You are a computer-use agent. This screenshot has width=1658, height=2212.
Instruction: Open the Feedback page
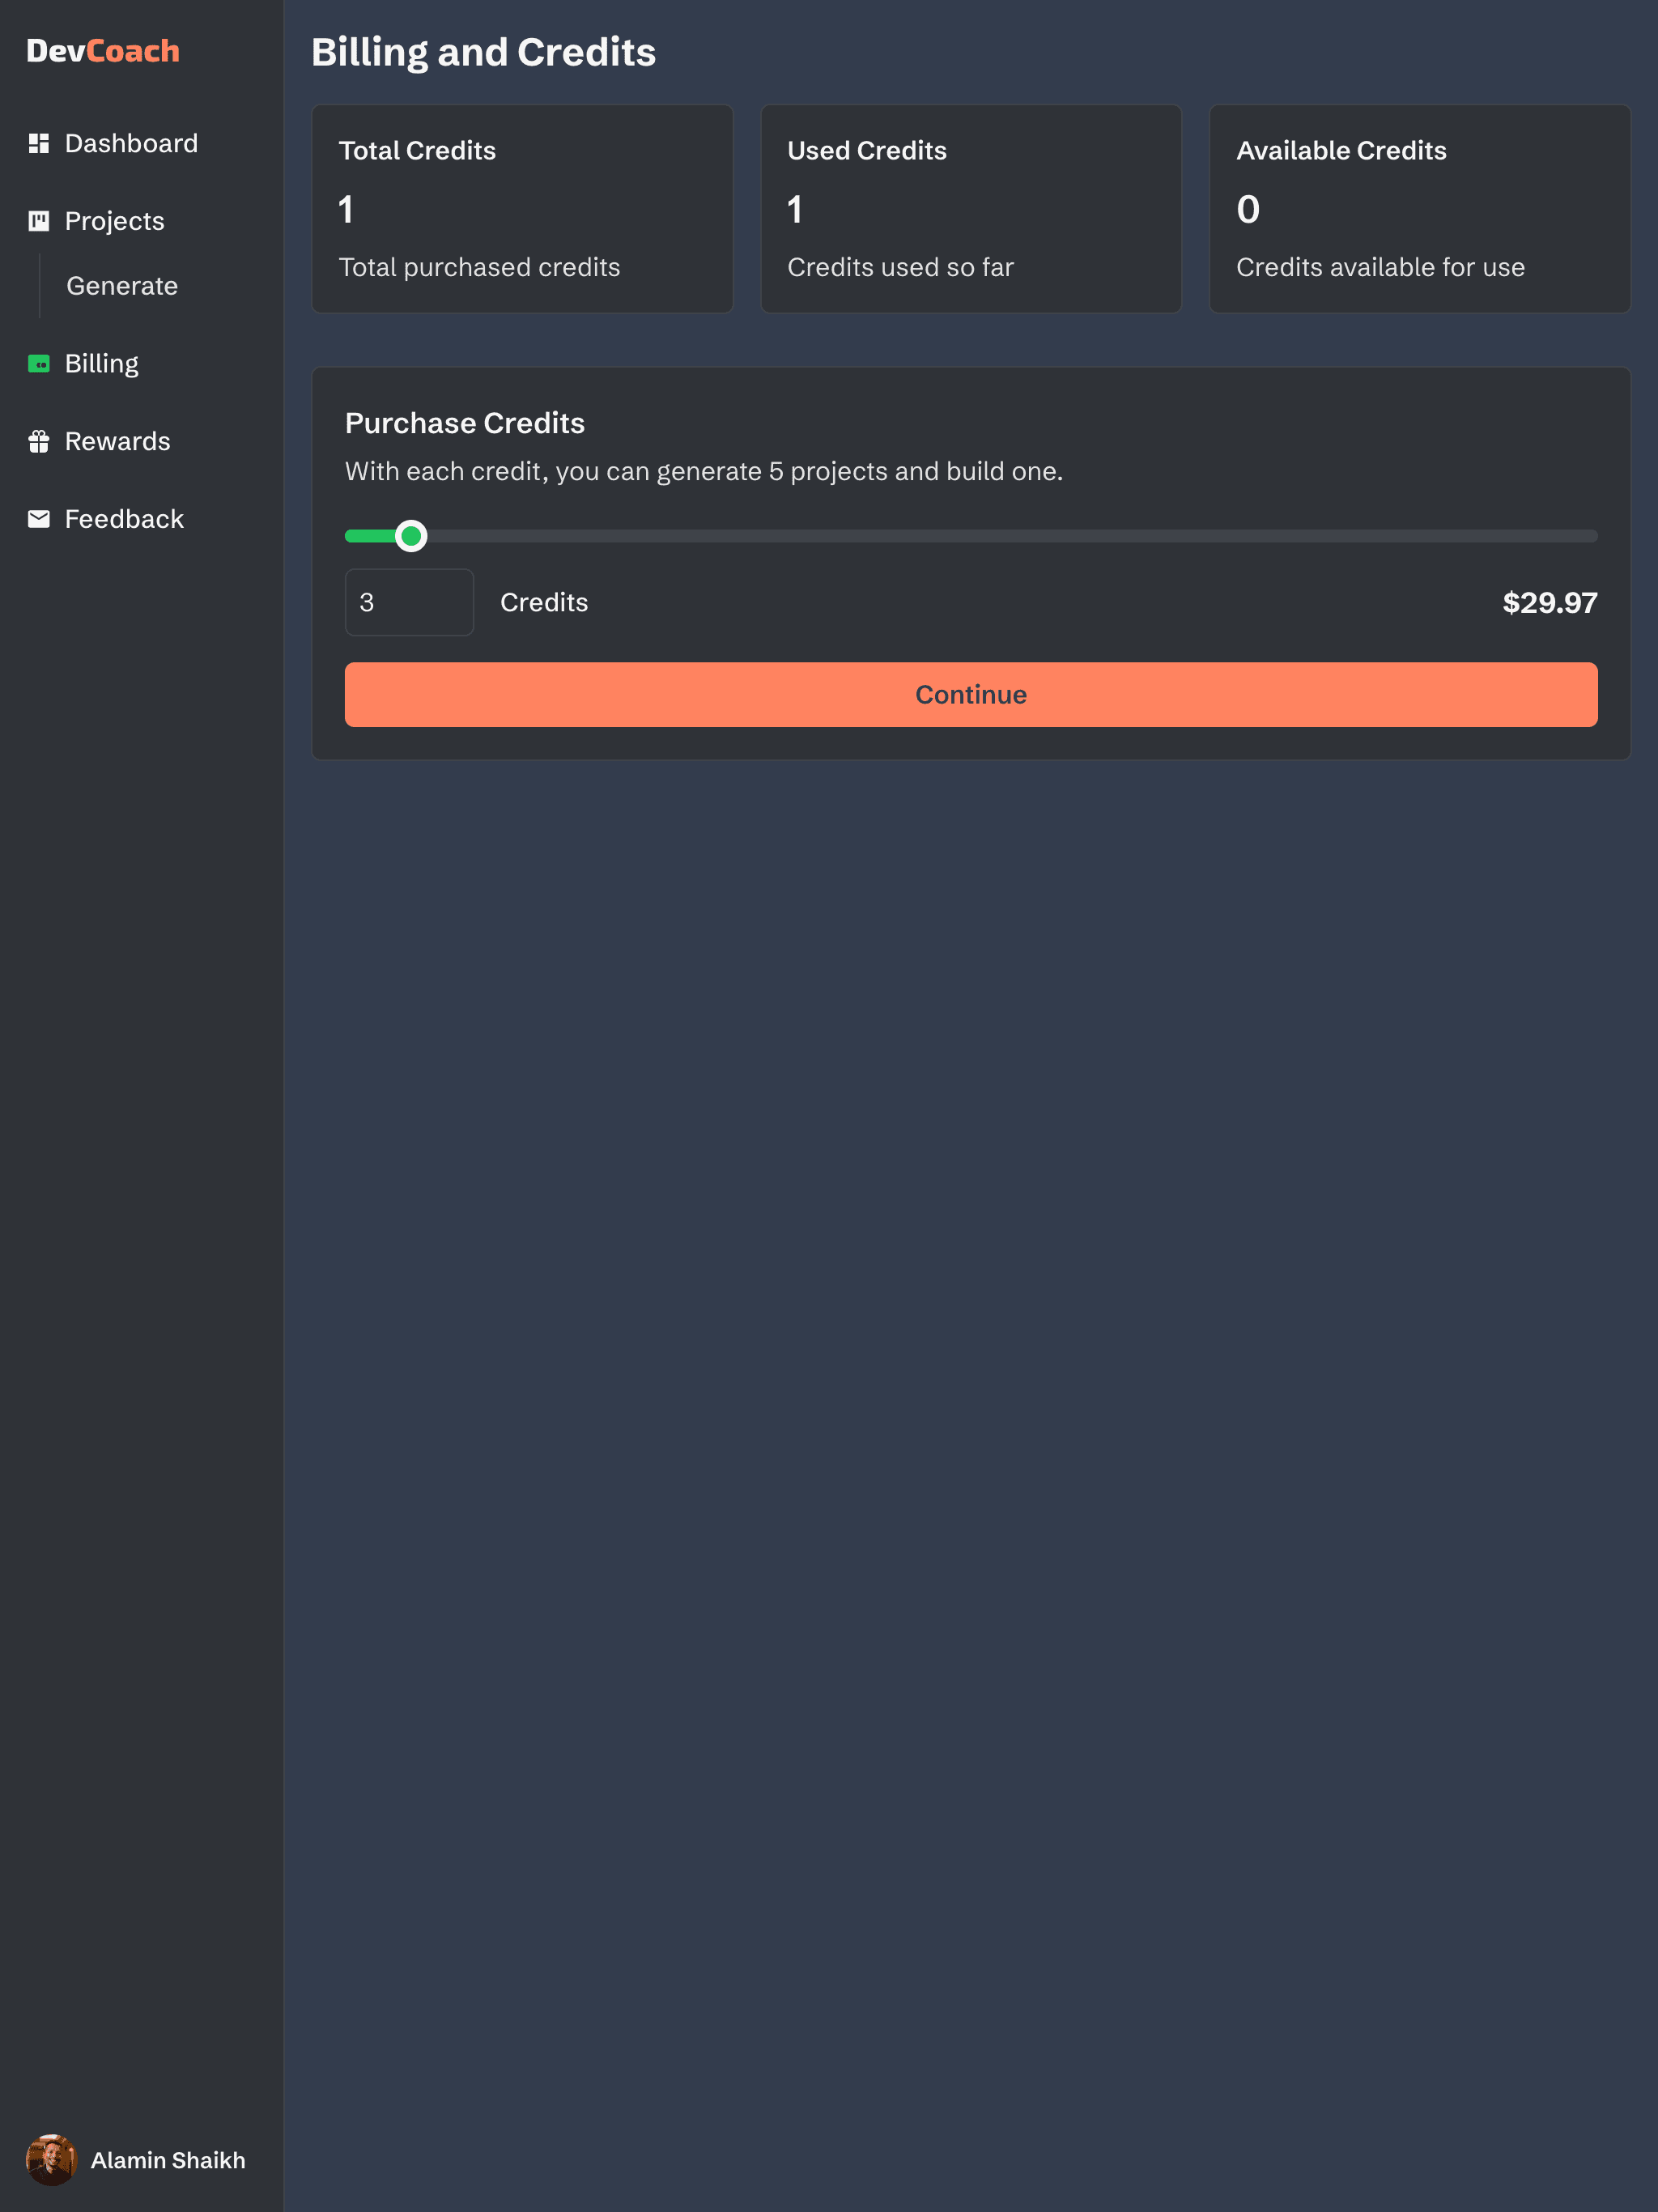pos(124,518)
